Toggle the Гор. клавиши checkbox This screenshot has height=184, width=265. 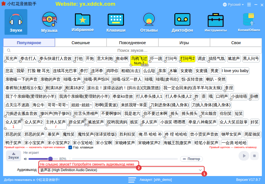click(70, 148)
